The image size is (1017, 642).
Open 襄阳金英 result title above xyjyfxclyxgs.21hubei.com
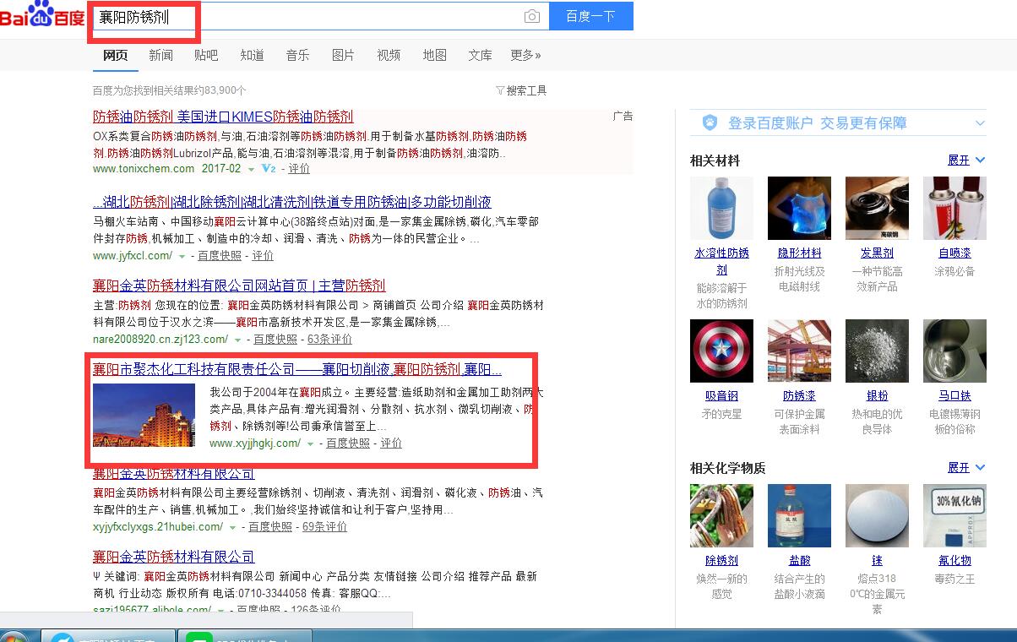(173, 473)
